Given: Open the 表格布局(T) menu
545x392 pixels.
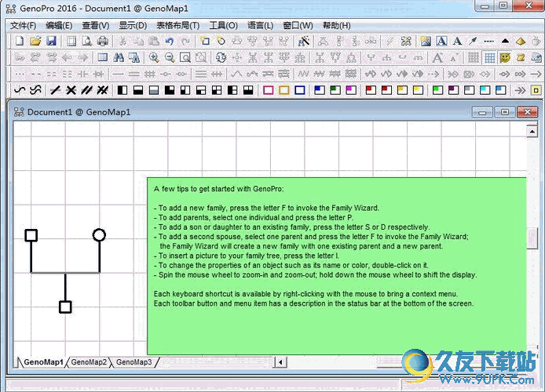Looking at the screenshot, I should [177, 26].
